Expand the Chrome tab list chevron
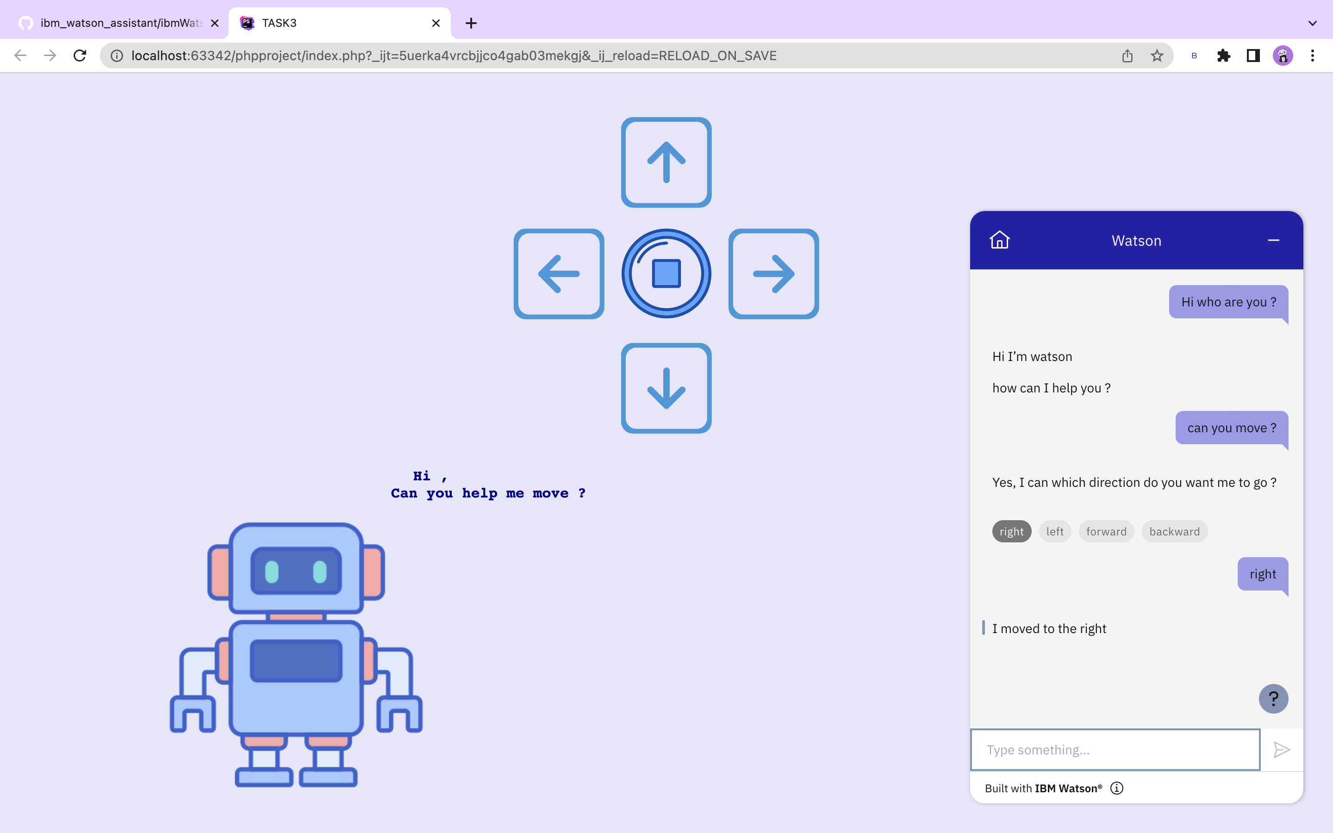1333x833 pixels. pyautogui.click(x=1312, y=23)
